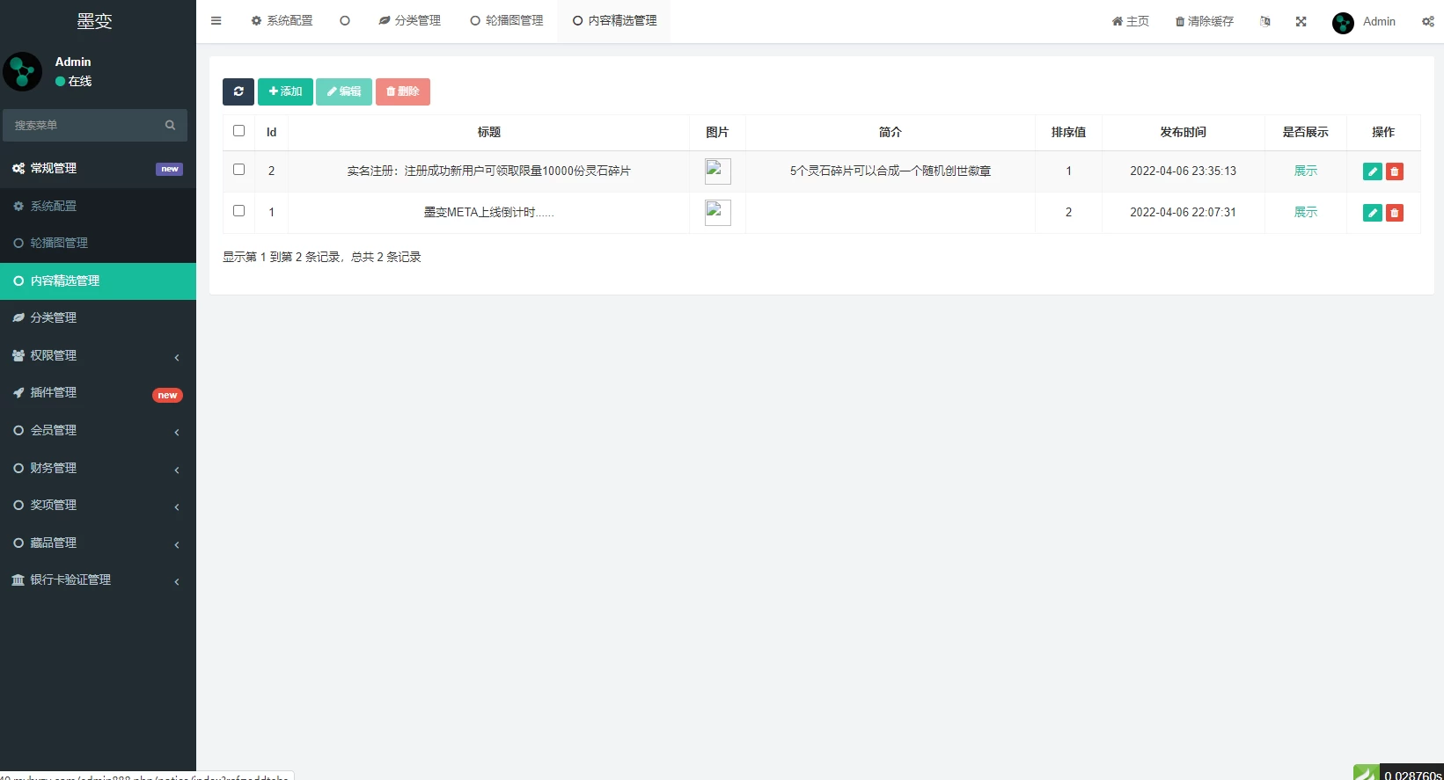The height and width of the screenshot is (780, 1444).
Task: Click the red trash icon for row 1
Action: point(1394,213)
